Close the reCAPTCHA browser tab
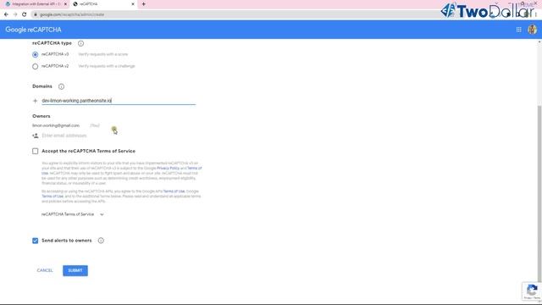 pos(133,4)
